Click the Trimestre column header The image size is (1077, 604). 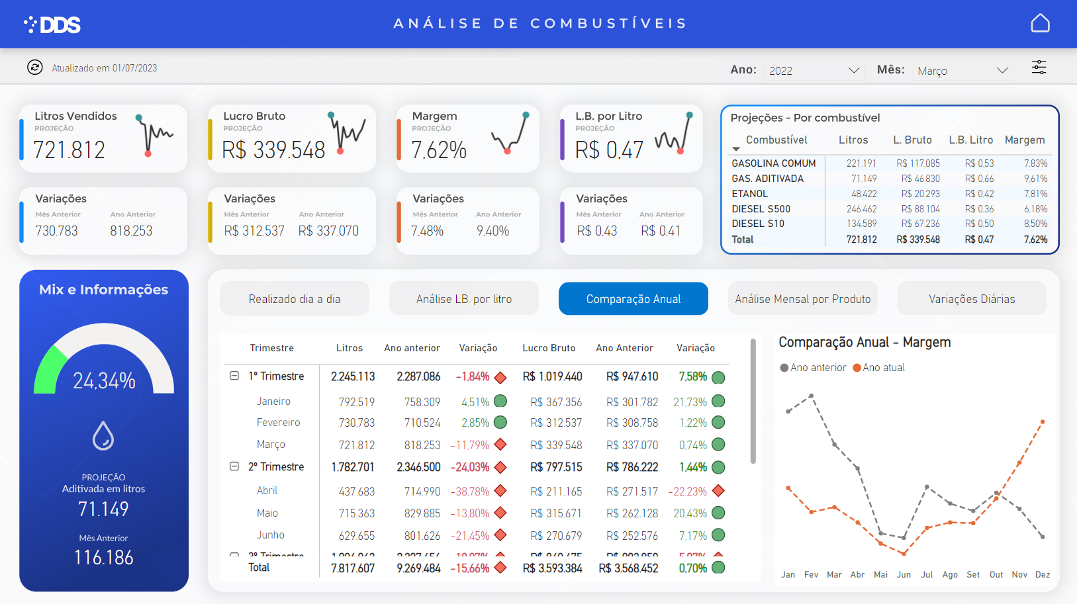pyautogui.click(x=272, y=348)
